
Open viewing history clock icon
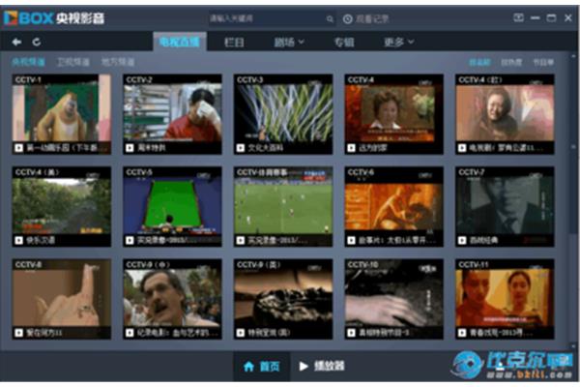[347, 19]
